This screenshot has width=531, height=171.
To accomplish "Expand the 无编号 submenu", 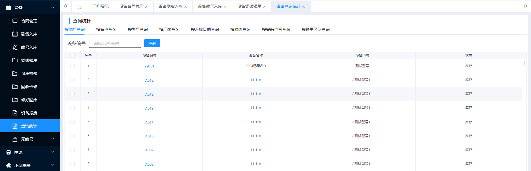I will [53, 139].
